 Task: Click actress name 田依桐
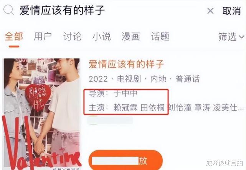(x=152, y=108)
